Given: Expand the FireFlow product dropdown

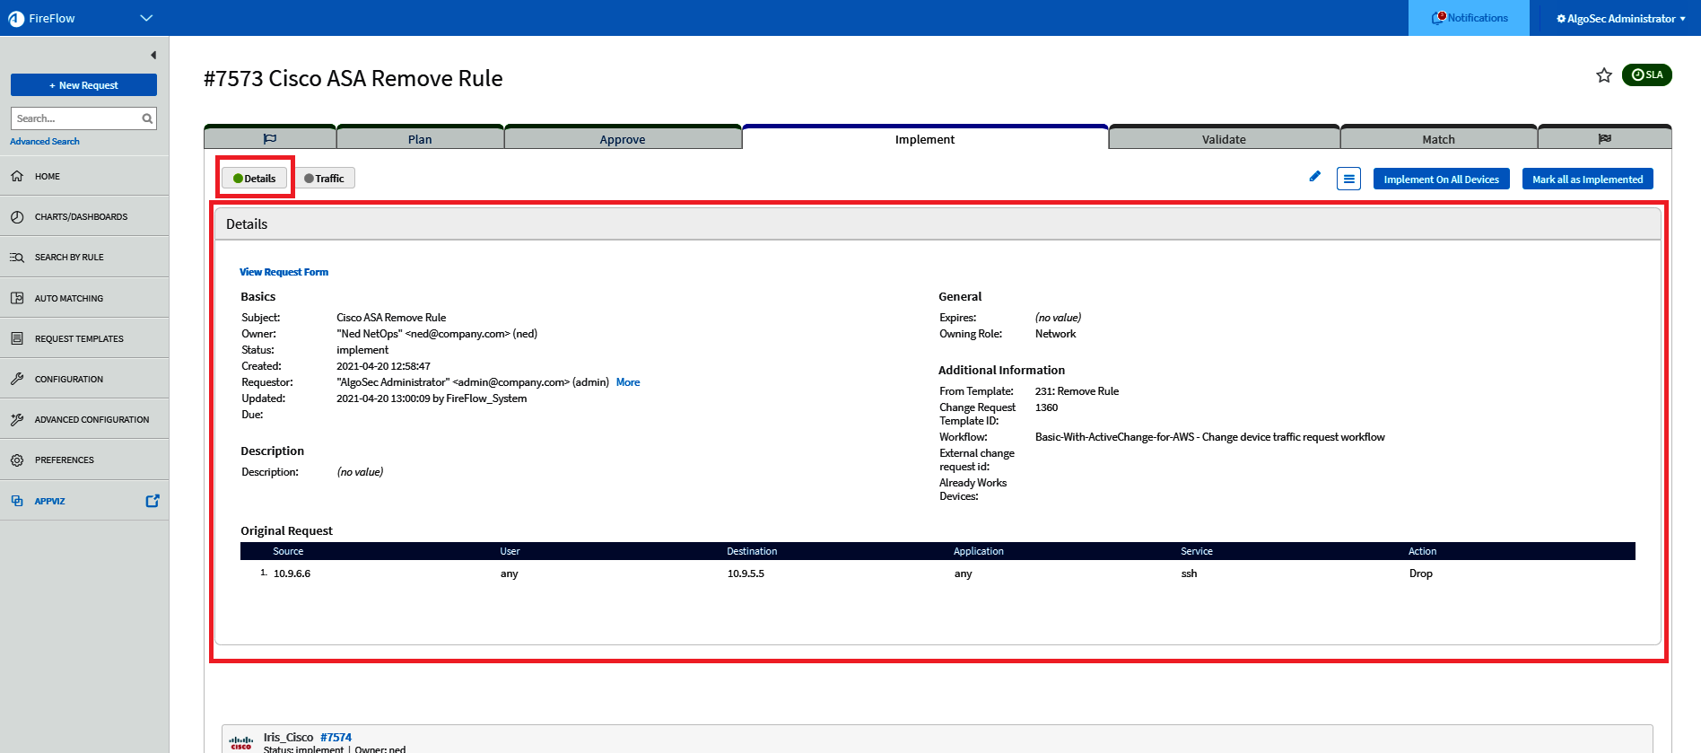Looking at the screenshot, I should click(x=146, y=18).
